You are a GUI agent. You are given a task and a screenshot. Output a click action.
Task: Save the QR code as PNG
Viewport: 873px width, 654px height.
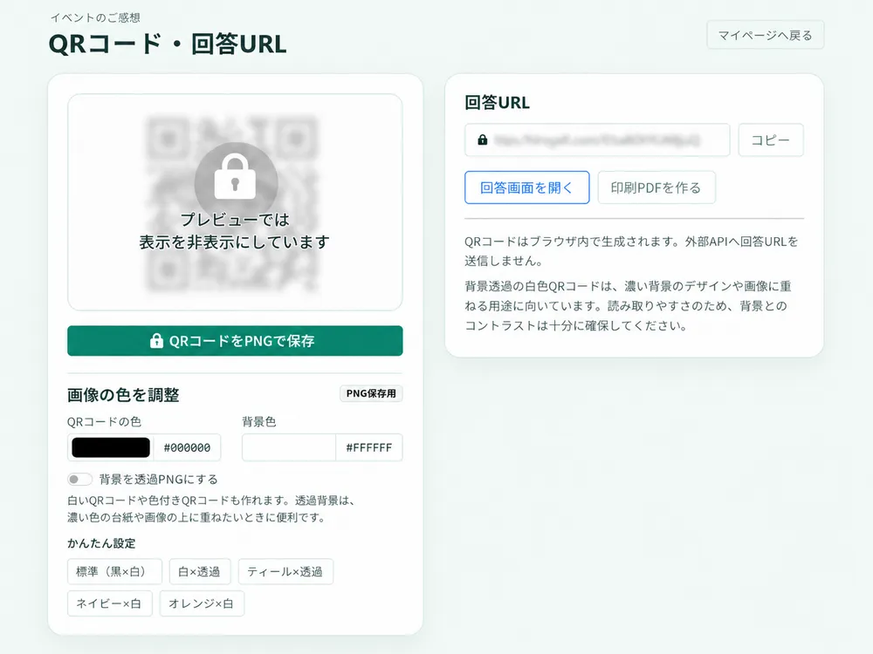pyautogui.click(x=235, y=341)
